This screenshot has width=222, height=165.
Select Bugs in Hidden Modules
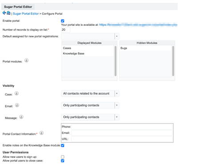pos(145,48)
